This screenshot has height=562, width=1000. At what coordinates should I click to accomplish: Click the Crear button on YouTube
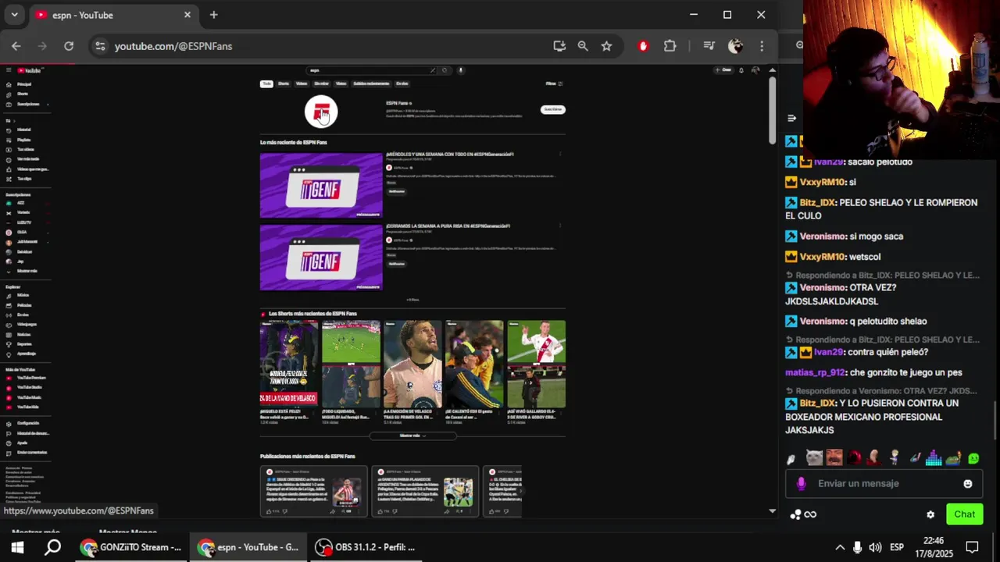coord(723,70)
